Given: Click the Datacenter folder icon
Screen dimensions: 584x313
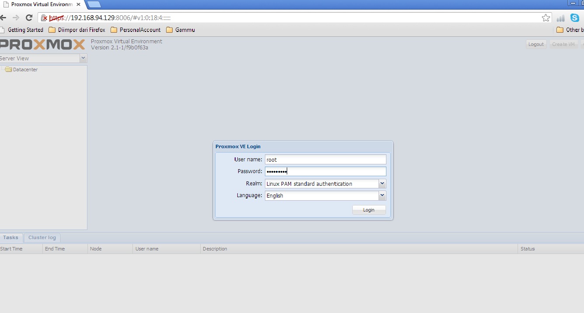Looking at the screenshot, I should click(x=8, y=70).
